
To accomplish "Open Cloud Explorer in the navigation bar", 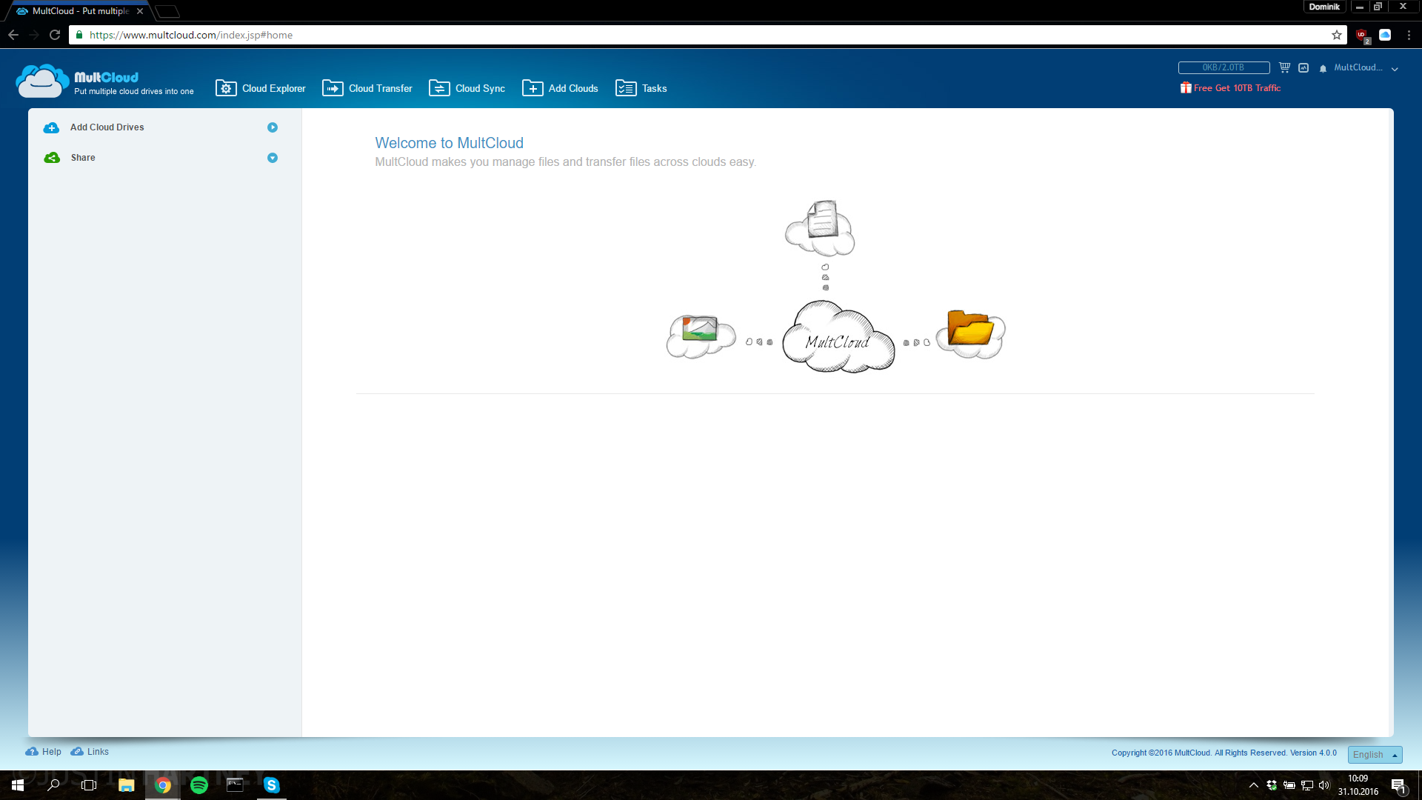I will tap(261, 88).
